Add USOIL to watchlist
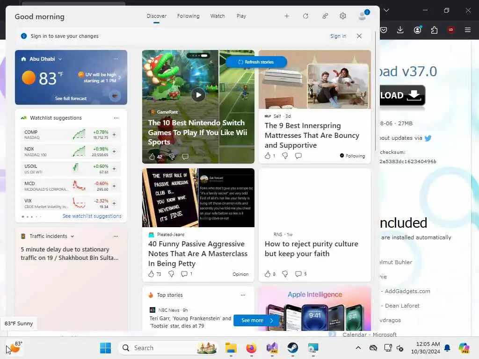 (114, 168)
